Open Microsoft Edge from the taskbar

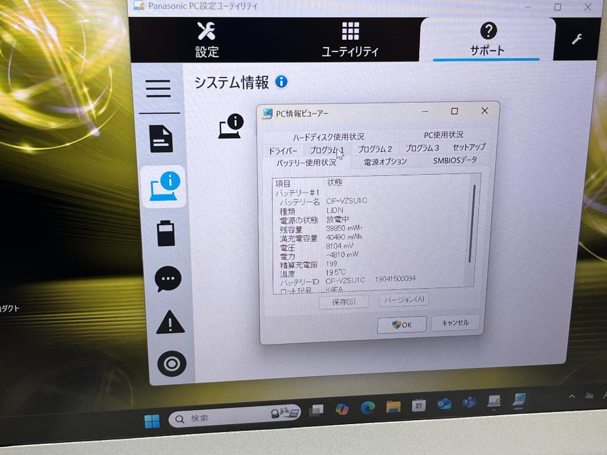click(x=368, y=407)
